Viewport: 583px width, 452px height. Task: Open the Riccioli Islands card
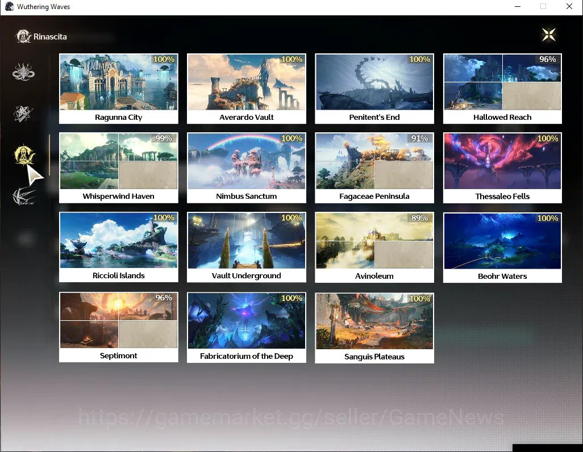119,247
